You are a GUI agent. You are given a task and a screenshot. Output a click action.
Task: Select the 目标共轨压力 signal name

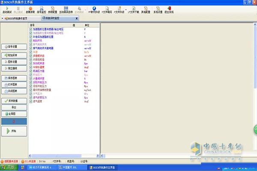(40, 86)
